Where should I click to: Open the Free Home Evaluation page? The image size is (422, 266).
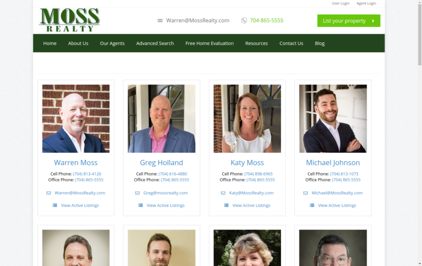click(x=209, y=43)
